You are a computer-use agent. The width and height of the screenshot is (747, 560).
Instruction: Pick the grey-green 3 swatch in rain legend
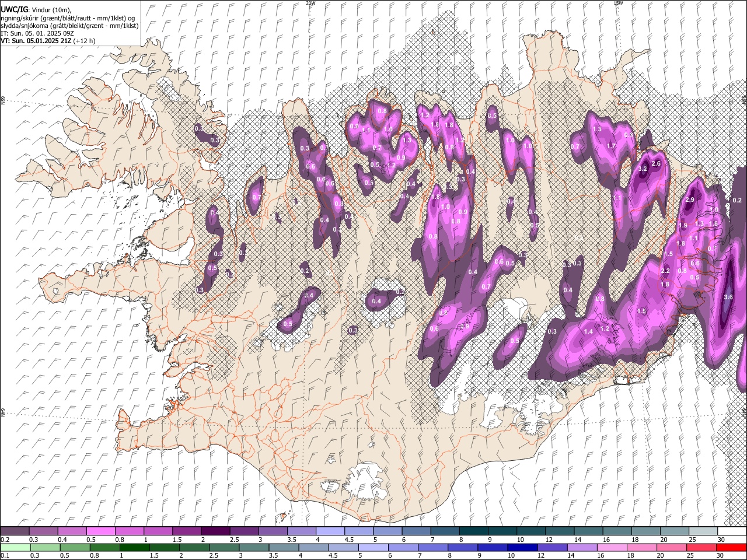[253, 547]
